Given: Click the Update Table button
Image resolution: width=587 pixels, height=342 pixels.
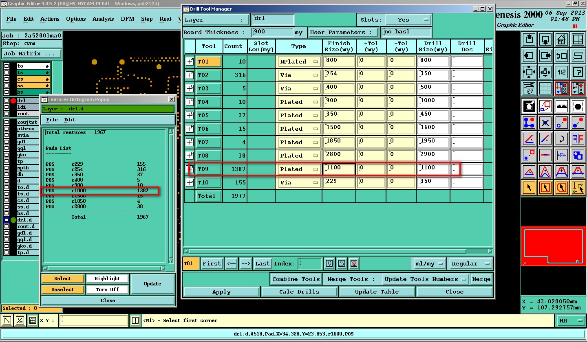Looking at the screenshot, I should [377, 292].
